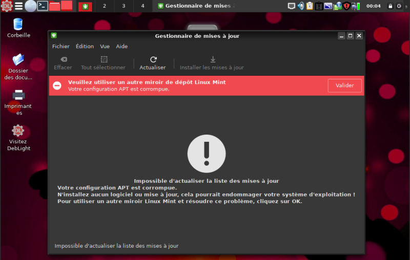Switch to workspace 3 in the panel
Screen dimensions: 410x260
(x=124, y=6)
